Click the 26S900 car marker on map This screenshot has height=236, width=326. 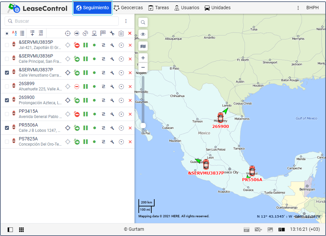(220, 117)
